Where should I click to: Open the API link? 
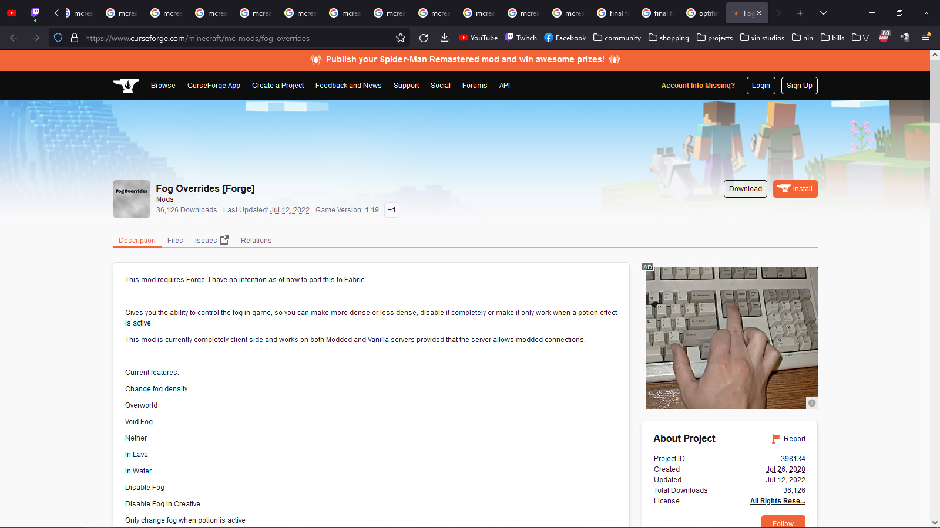pyautogui.click(x=505, y=86)
